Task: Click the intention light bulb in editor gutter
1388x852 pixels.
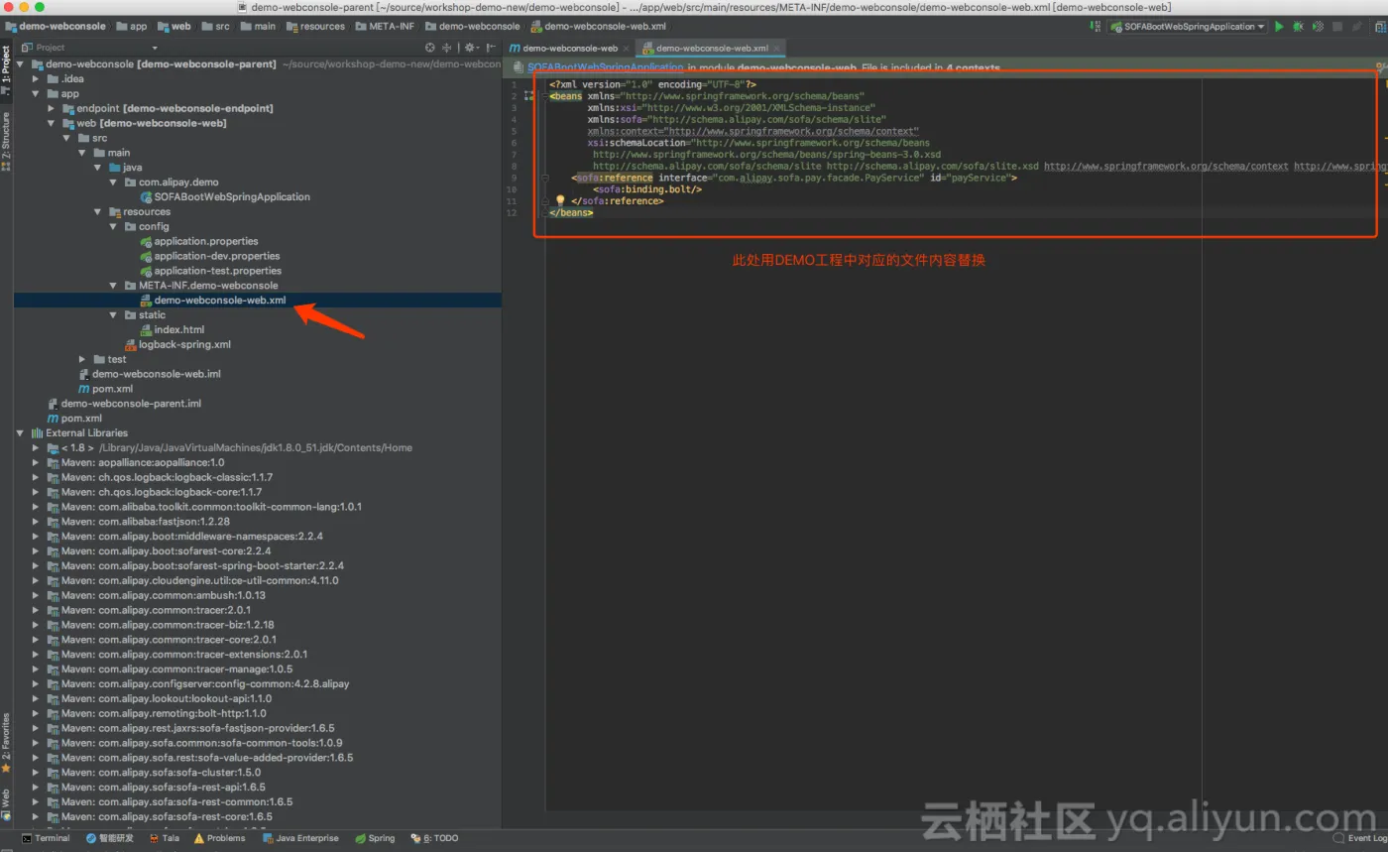Action: pos(559,201)
